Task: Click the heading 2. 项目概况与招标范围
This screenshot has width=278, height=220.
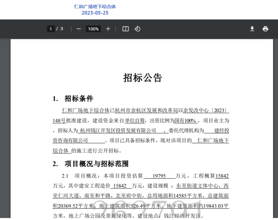Action: coord(91,164)
